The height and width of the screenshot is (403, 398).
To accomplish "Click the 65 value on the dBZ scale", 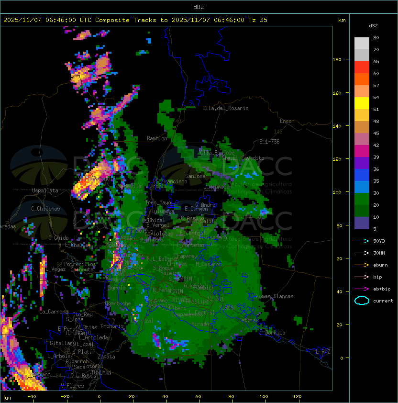I will coord(376,61).
